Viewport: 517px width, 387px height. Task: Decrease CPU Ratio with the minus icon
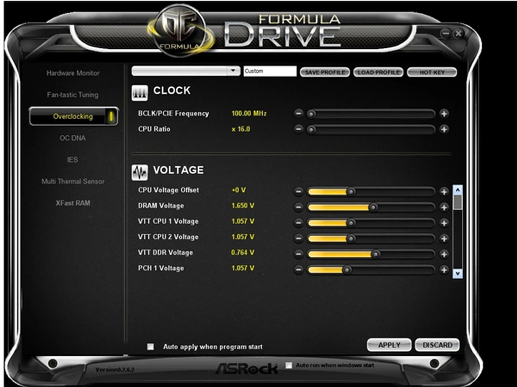click(299, 129)
